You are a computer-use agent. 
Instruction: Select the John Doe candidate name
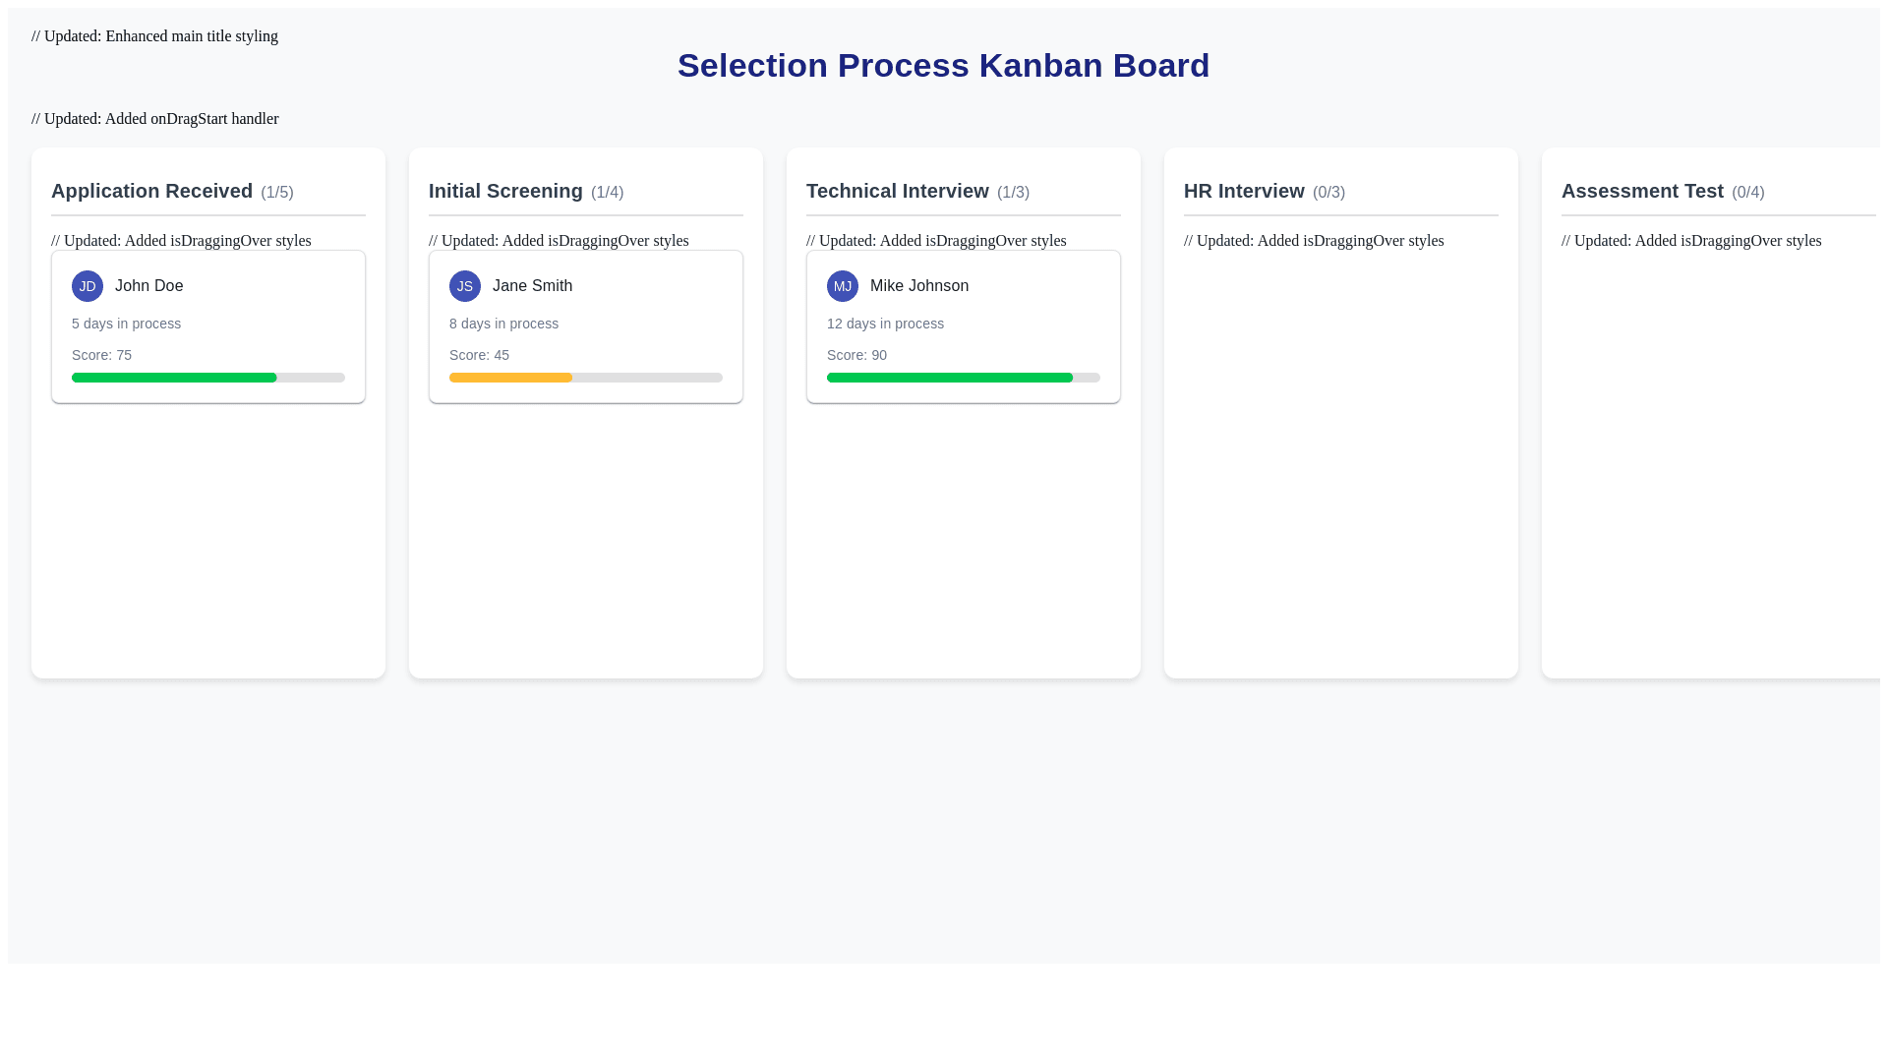tap(148, 286)
